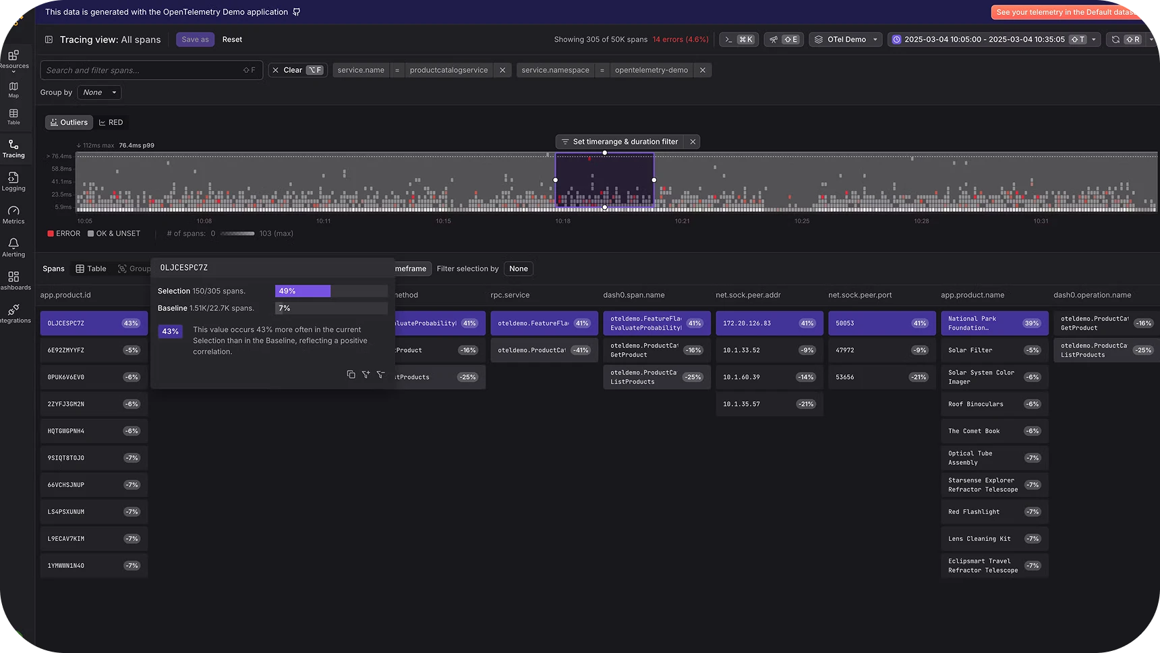Toggle the sidebar panel icon next to Tracing view

point(49,40)
